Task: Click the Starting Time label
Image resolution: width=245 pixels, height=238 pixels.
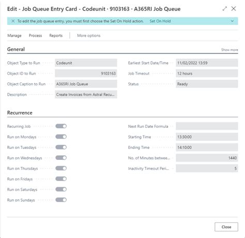Action: 140,137
